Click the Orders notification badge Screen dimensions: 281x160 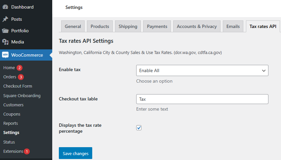pyautogui.click(x=21, y=77)
